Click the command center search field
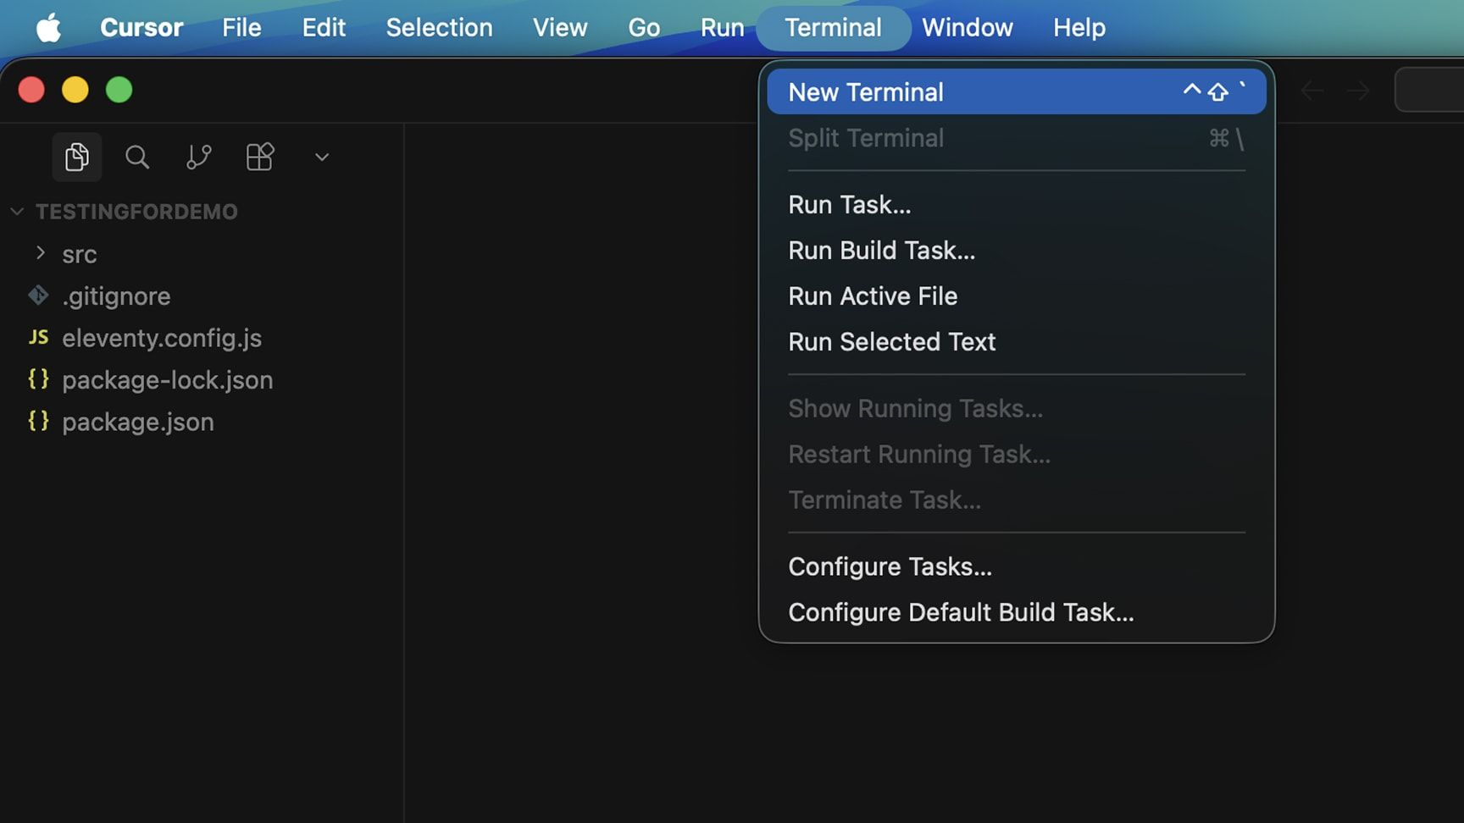Screen dimensions: 1464x823 [1432, 91]
